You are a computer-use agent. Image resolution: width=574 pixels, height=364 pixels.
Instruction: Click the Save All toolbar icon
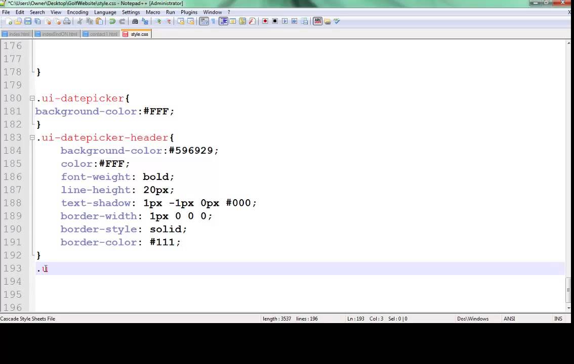pos(37,22)
